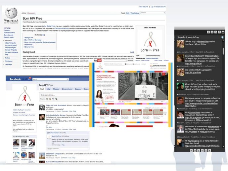Click the Write a comment field
The height and width of the screenshot is (171, 228).
click(68, 149)
